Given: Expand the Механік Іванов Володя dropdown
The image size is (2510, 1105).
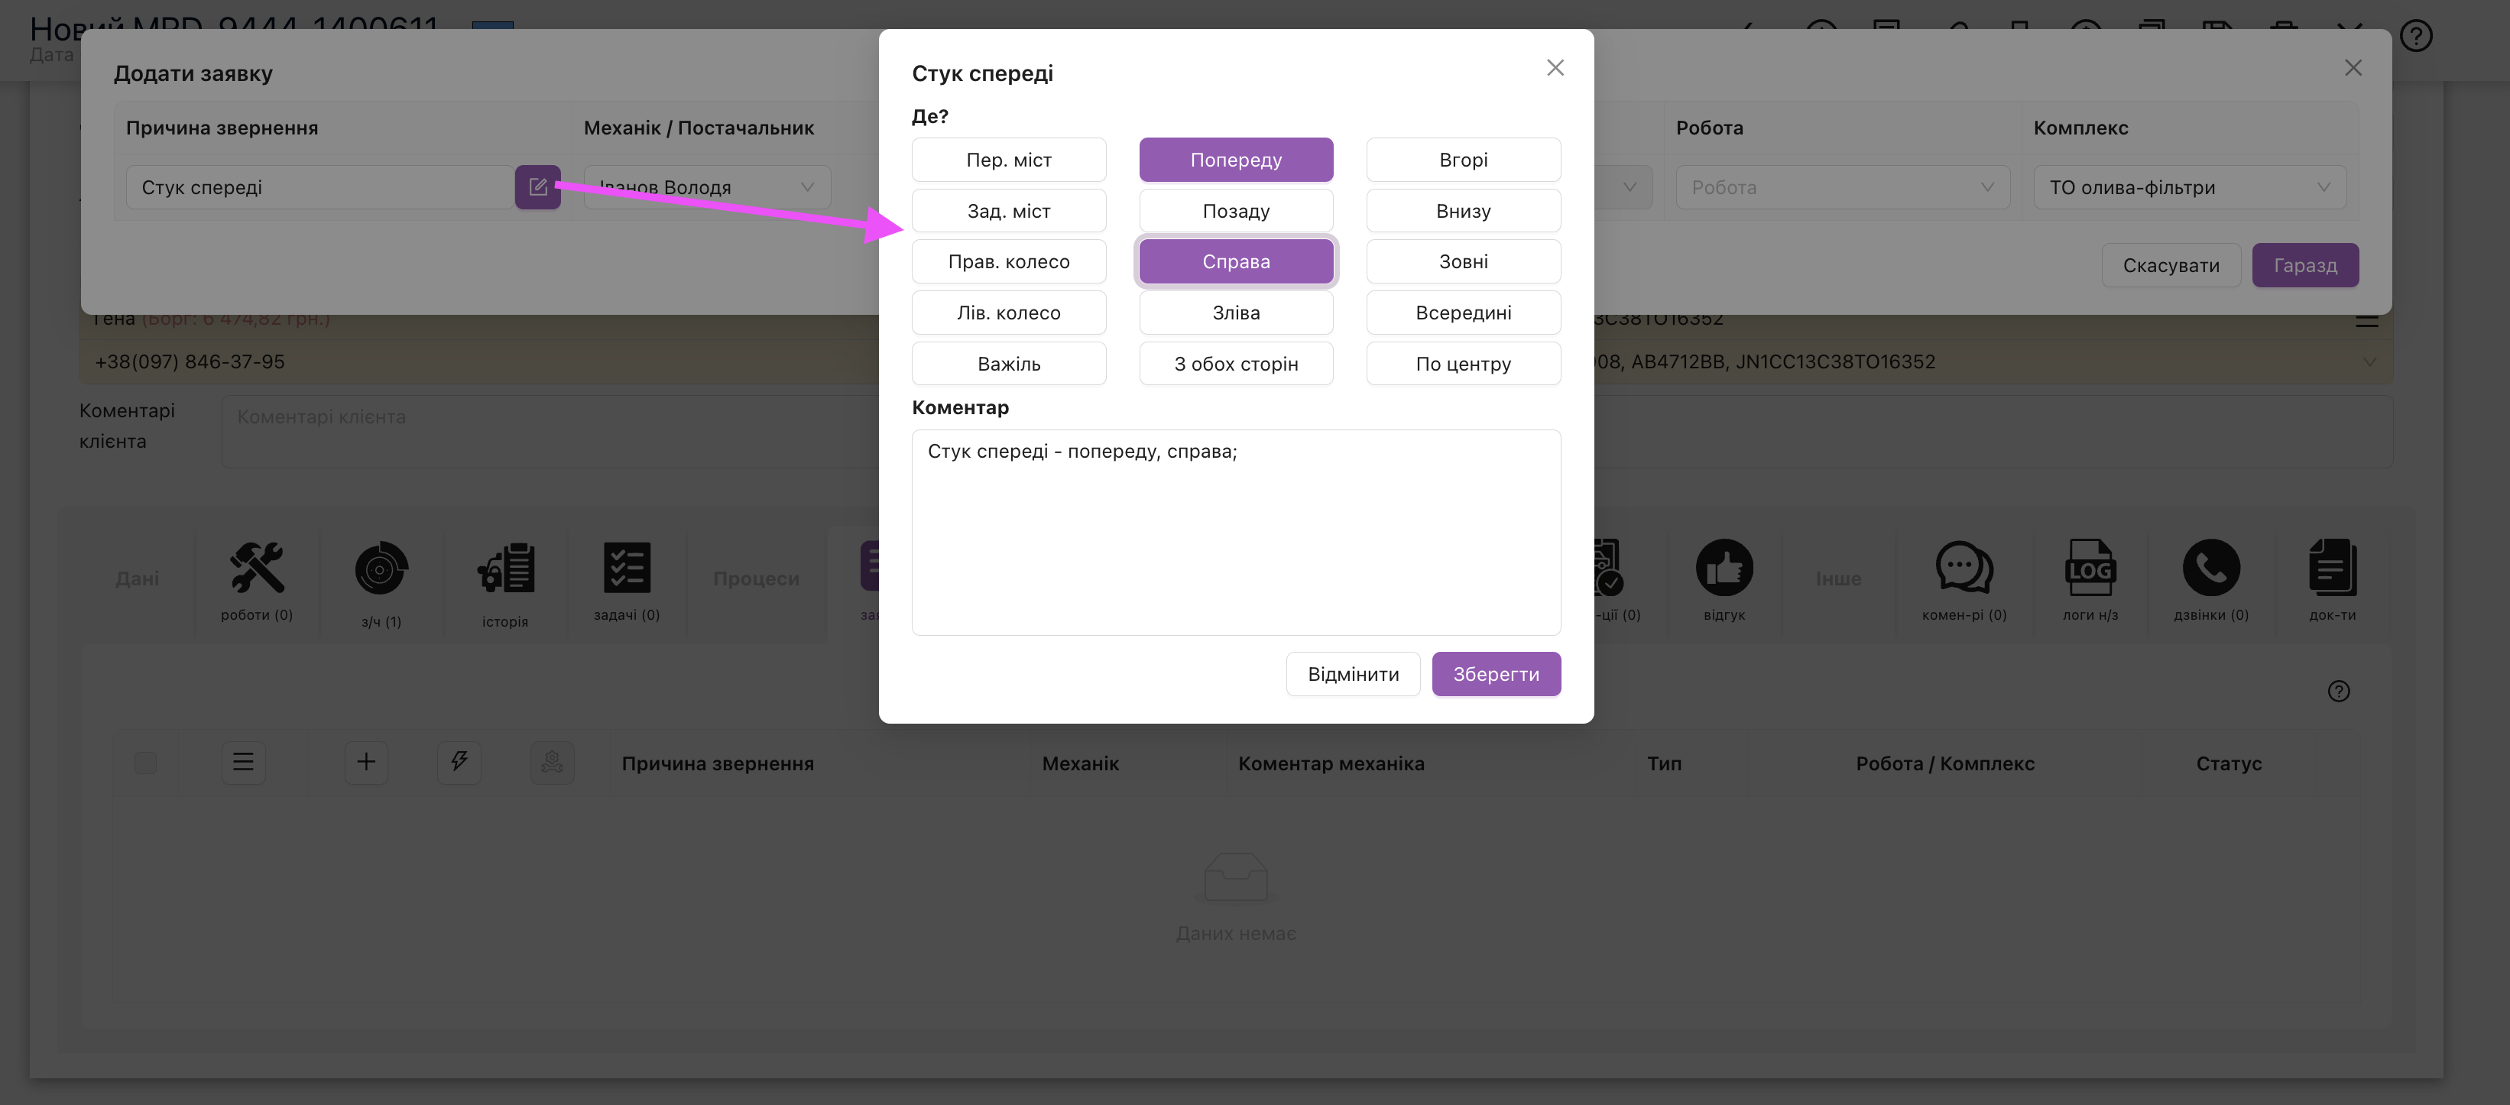Looking at the screenshot, I should point(708,187).
